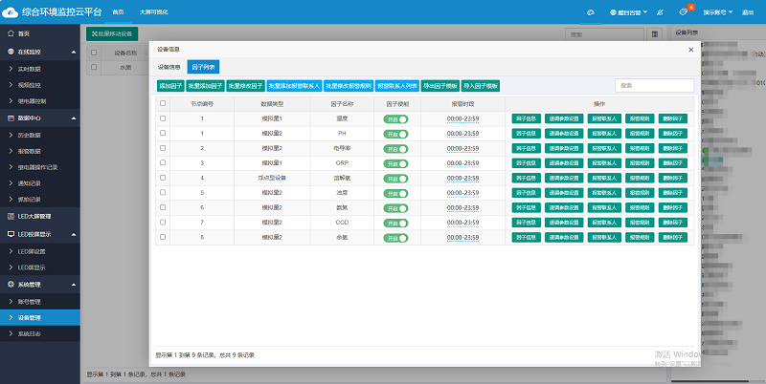This screenshot has width=766, height=384.
Task: Click 导出因子模板 button
Action: pos(440,85)
